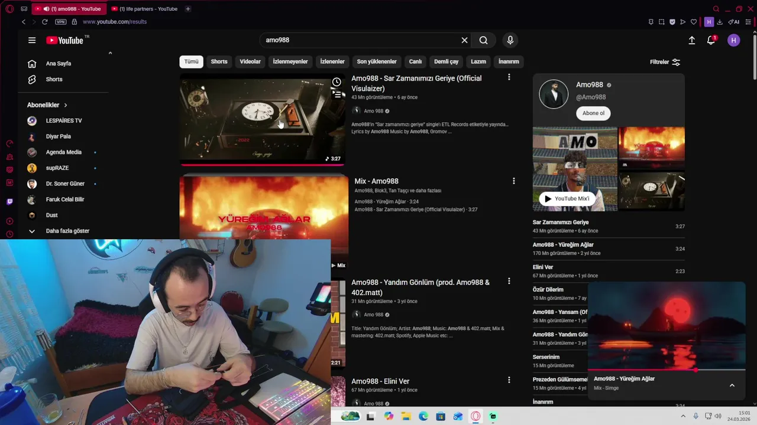This screenshot has width=757, height=425.
Task: Open options for Sar Zamanımızı Geriye result
Action: (509, 77)
